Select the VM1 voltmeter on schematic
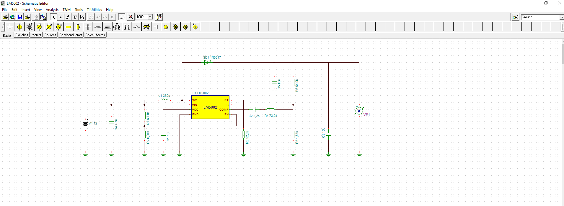The width and height of the screenshot is (564, 206). point(359,111)
